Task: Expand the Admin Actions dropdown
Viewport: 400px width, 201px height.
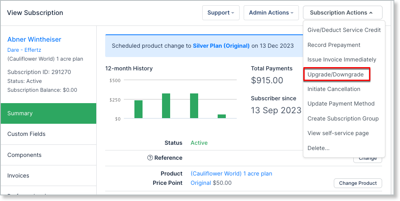Action: click(x=271, y=13)
